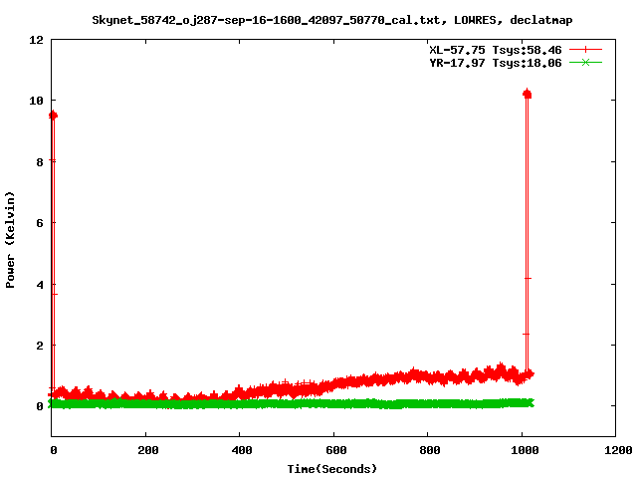Click the y-axis tick label 12

coord(36,40)
